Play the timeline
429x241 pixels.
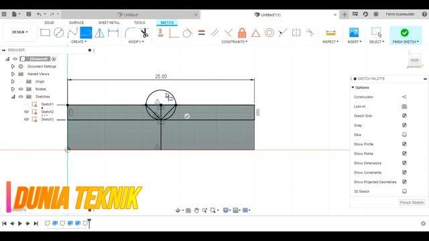point(19,224)
